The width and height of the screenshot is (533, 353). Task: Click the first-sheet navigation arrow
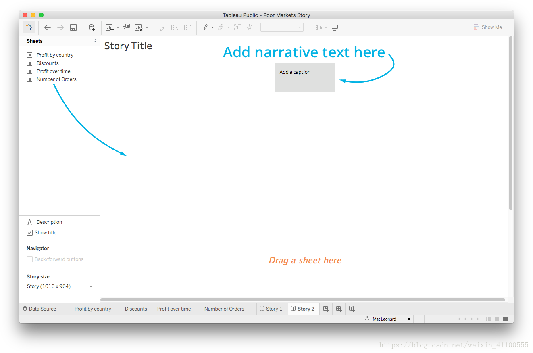coord(459,319)
